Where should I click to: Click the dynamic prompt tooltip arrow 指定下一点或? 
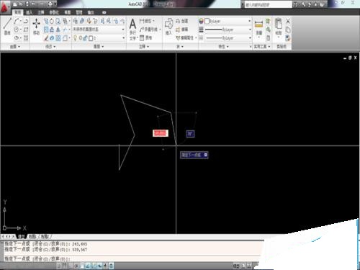click(206, 155)
